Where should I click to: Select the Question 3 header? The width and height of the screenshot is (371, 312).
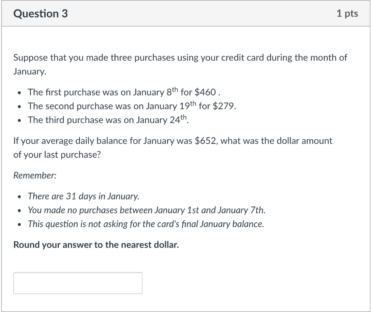tap(40, 13)
